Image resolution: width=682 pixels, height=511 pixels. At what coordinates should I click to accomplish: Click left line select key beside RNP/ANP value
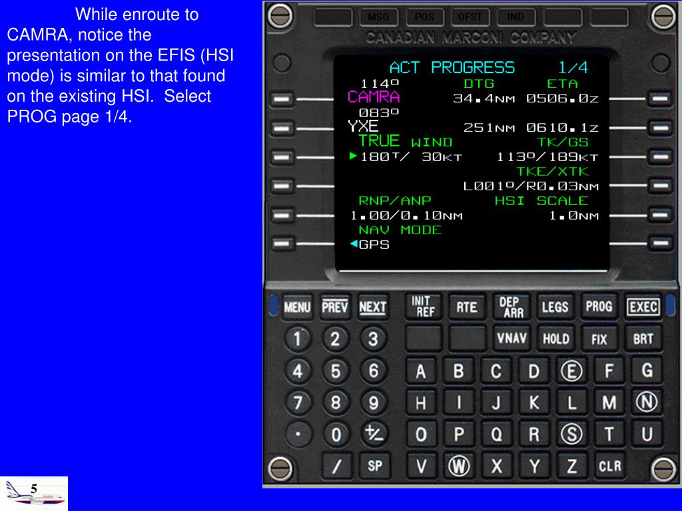282,215
